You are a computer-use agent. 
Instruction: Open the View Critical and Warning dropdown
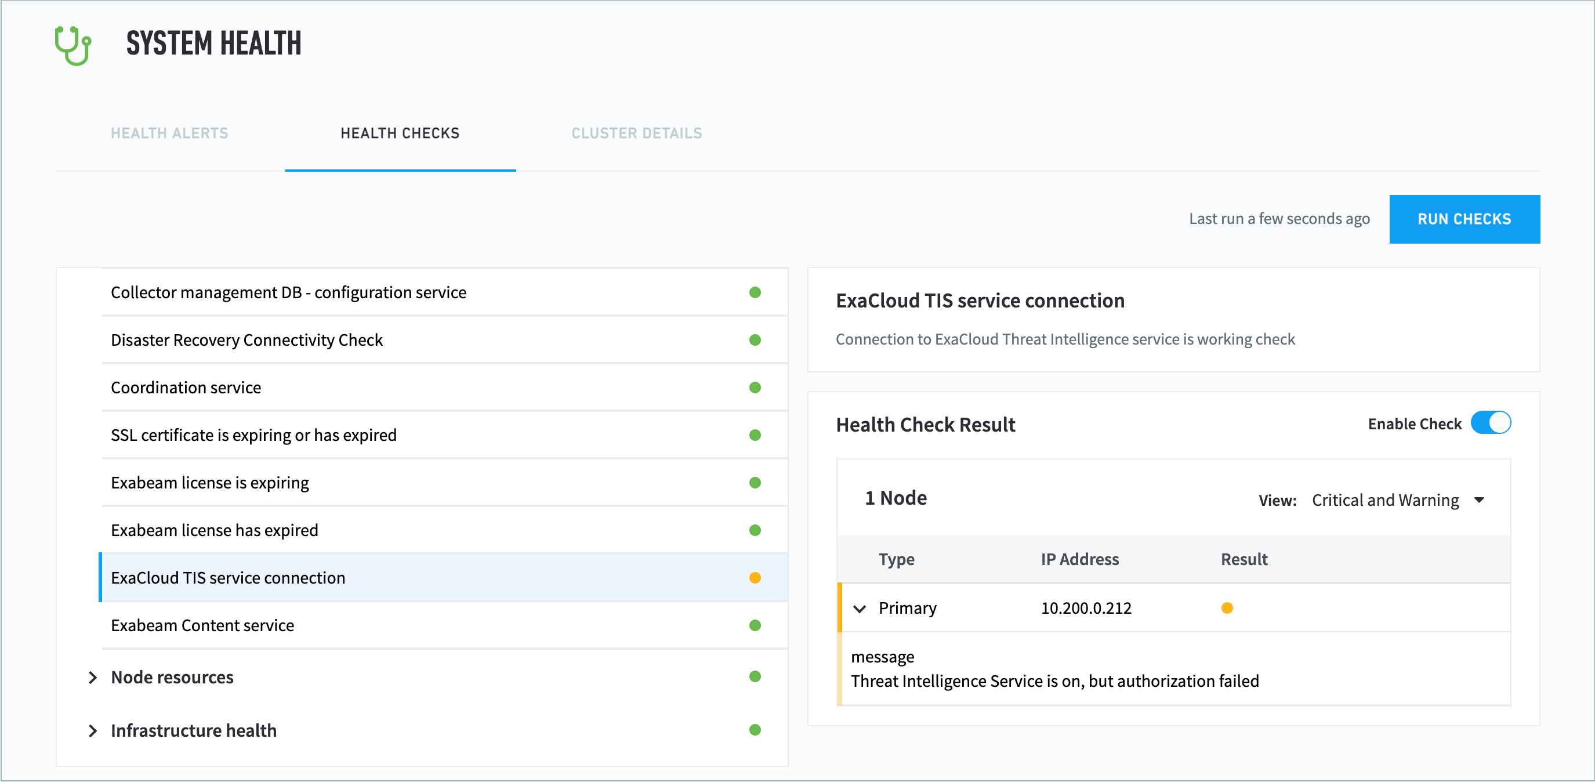pos(1398,499)
